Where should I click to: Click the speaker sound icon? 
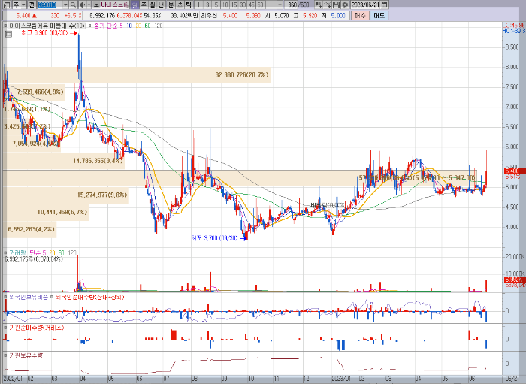[82, 5]
